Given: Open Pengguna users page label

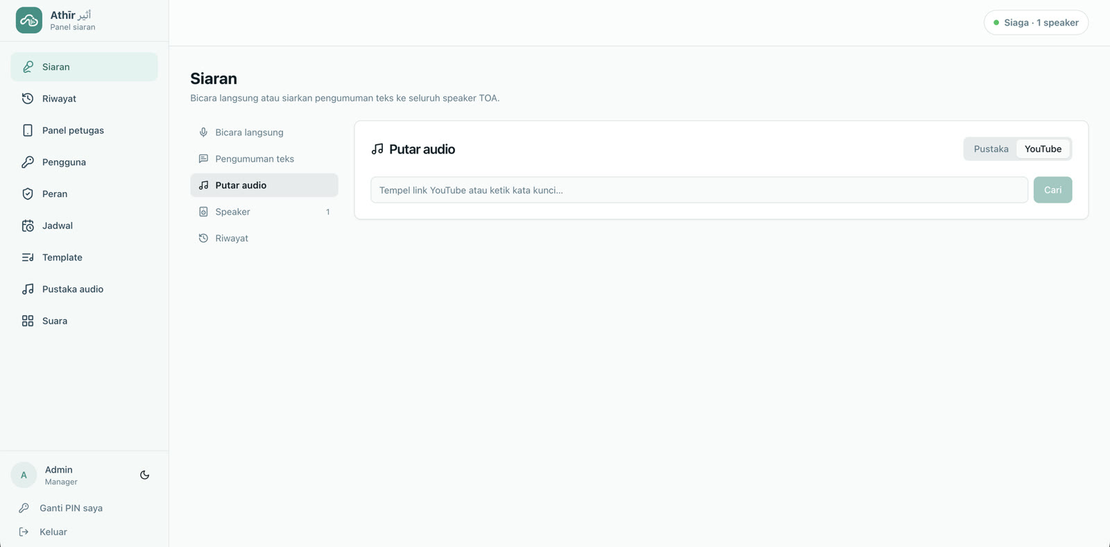Looking at the screenshot, I should [x=64, y=162].
